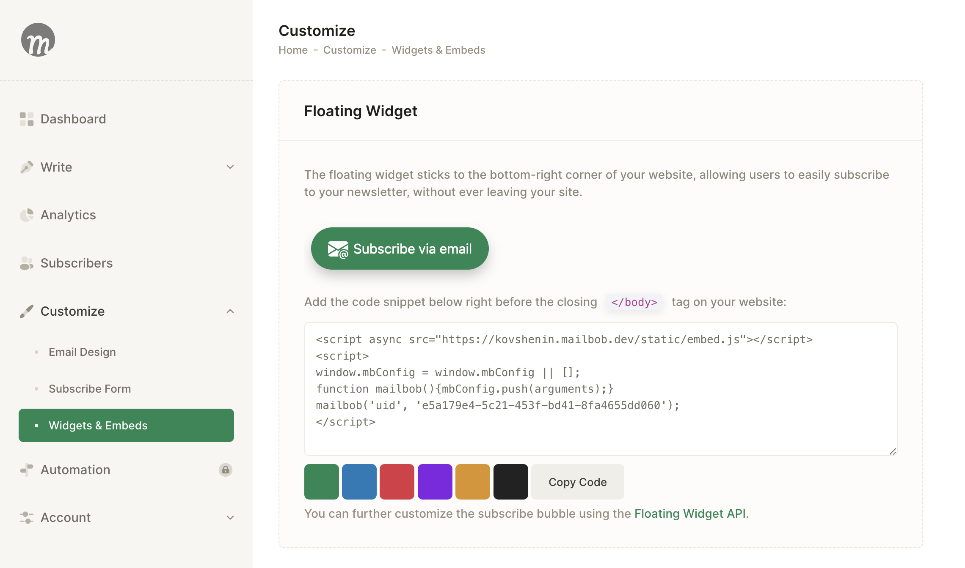
Task: Expand the Write menu chevron
Action: click(230, 167)
